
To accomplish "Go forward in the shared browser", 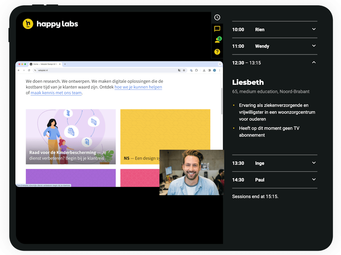I will [x=24, y=70].
